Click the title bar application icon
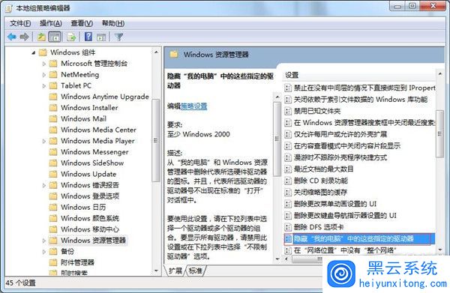The image size is (450, 293). (x=9, y=8)
